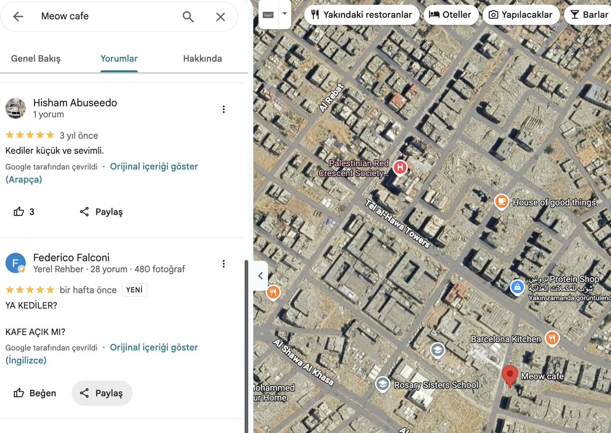
Task: Filter by Barlar
Action: (x=589, y=15)
